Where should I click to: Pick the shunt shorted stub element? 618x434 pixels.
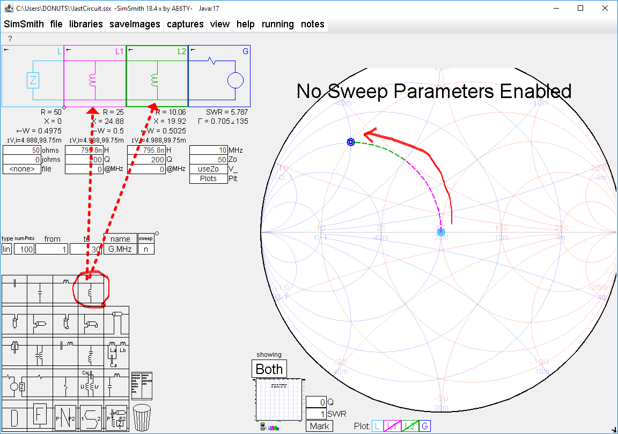click(65, 321)
